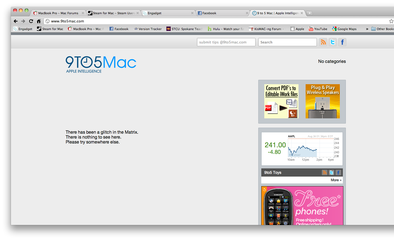Open the Samsung Free phones ad

[302, 206]
